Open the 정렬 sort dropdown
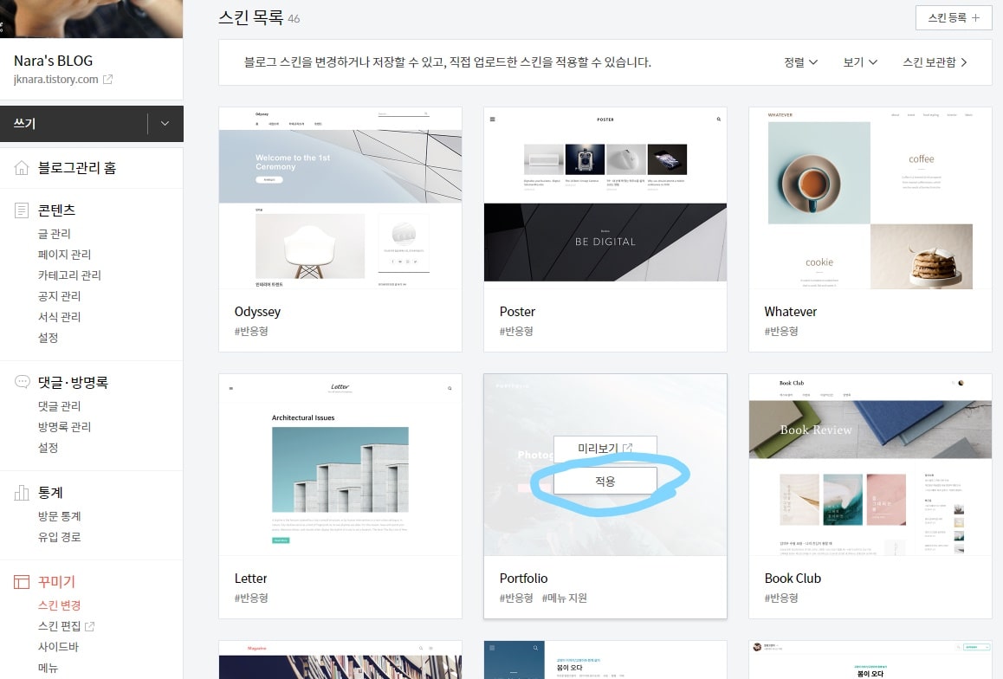The height and width of the screenshot is (679, 1003). 801,62
